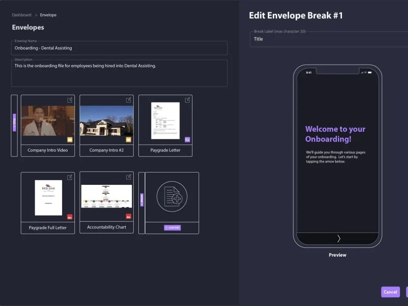Click yellow file-type badge on Company Intro Video
408x306 pixels.
click(70, 140)
